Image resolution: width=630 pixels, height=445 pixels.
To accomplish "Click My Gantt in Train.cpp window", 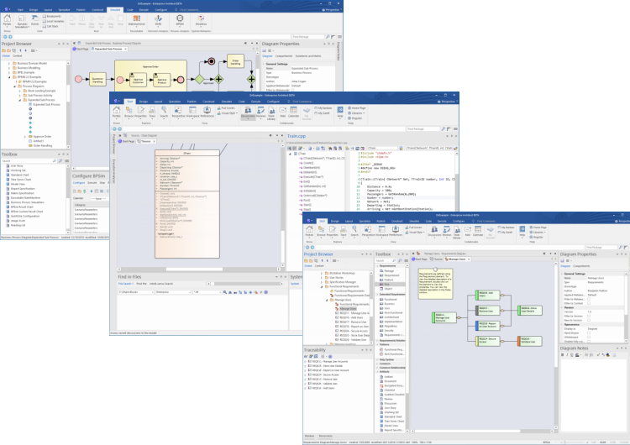I will coord(323,113).
